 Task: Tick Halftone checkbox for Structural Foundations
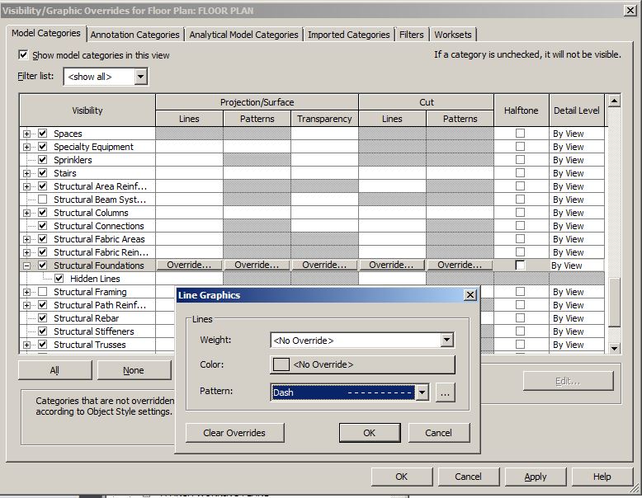pos(520,265)
